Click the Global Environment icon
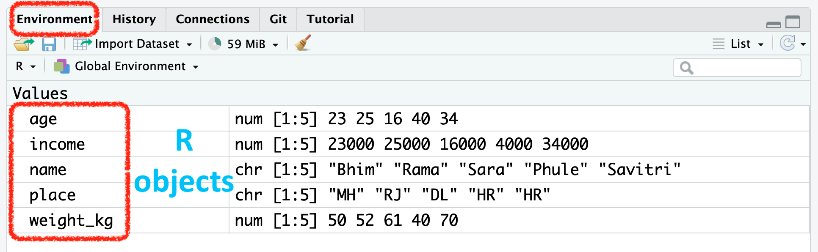818x252 pixels. (x=61, y=66)
